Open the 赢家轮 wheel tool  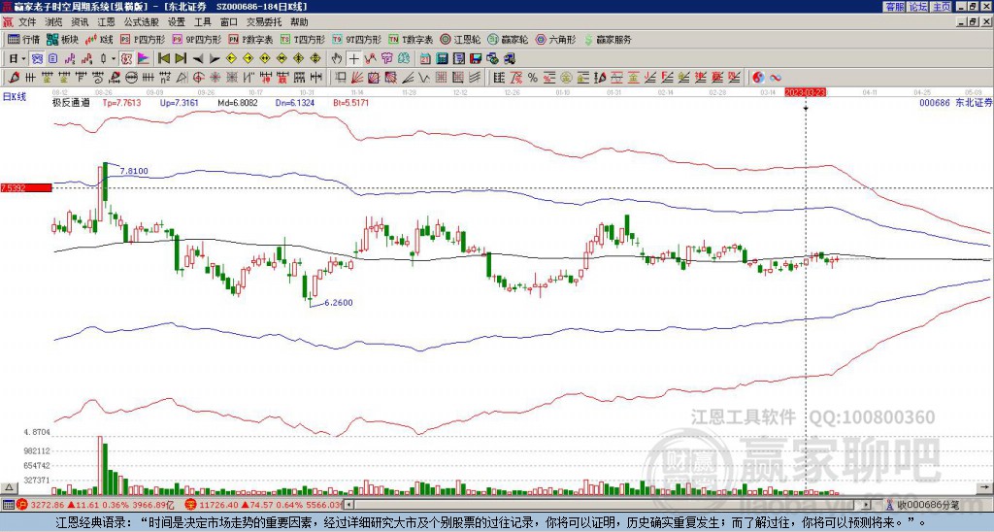pos(508,39)
